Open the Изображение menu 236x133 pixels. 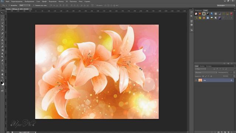[29, 1]
